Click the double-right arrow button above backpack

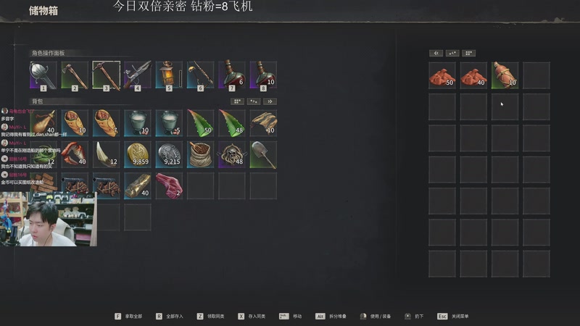(270, 101)
